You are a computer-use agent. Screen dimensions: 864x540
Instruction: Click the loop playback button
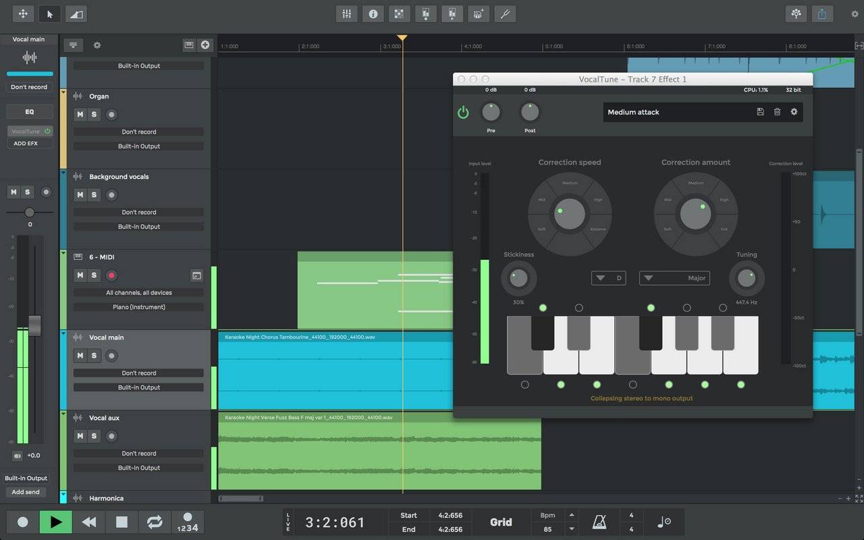(x=155, y=522)
